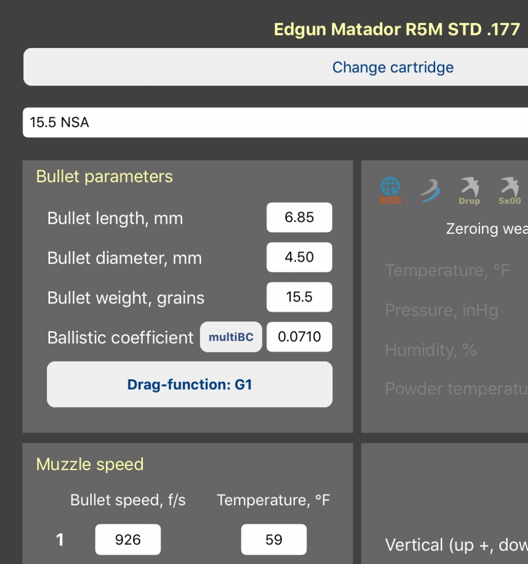Tap the Powder temperature label
The width and height of the screenshot is (528, 564).
pyautogui.click(x=456, y=389)
